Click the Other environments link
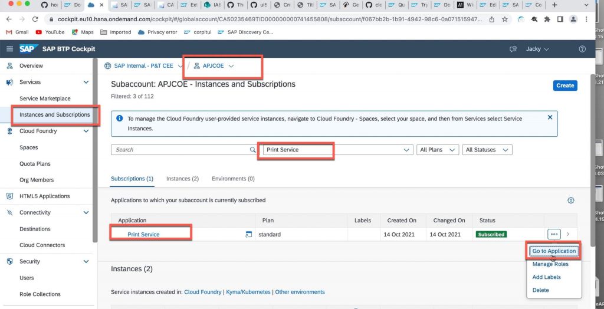This screenshot has width=604, height=309. (300, 292)
